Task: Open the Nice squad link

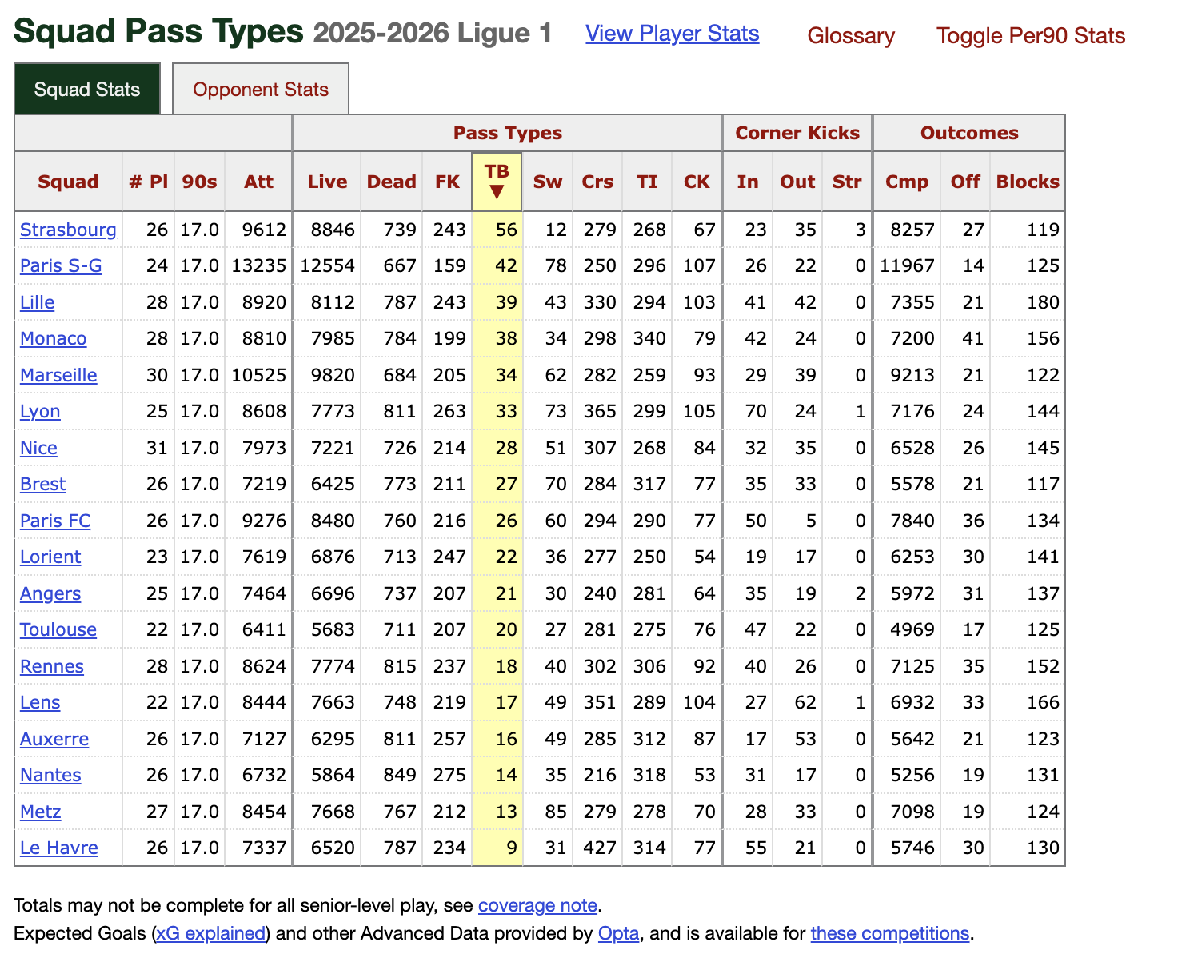Action: (38, 449)
